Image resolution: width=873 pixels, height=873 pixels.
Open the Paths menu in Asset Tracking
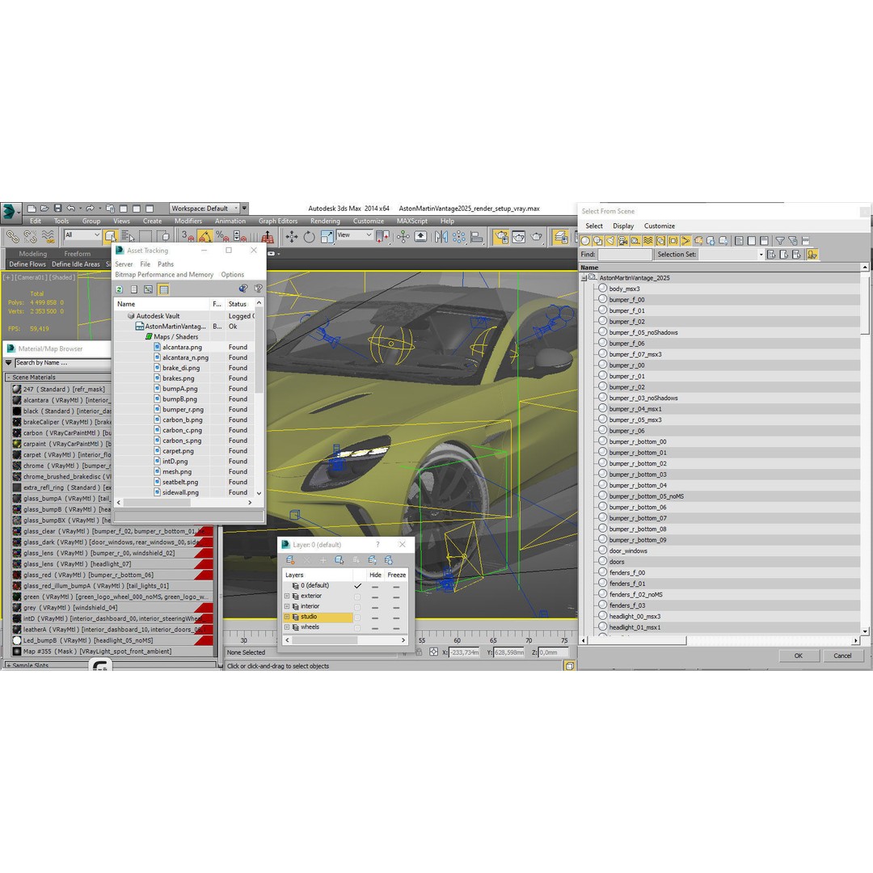click(166, 264)
